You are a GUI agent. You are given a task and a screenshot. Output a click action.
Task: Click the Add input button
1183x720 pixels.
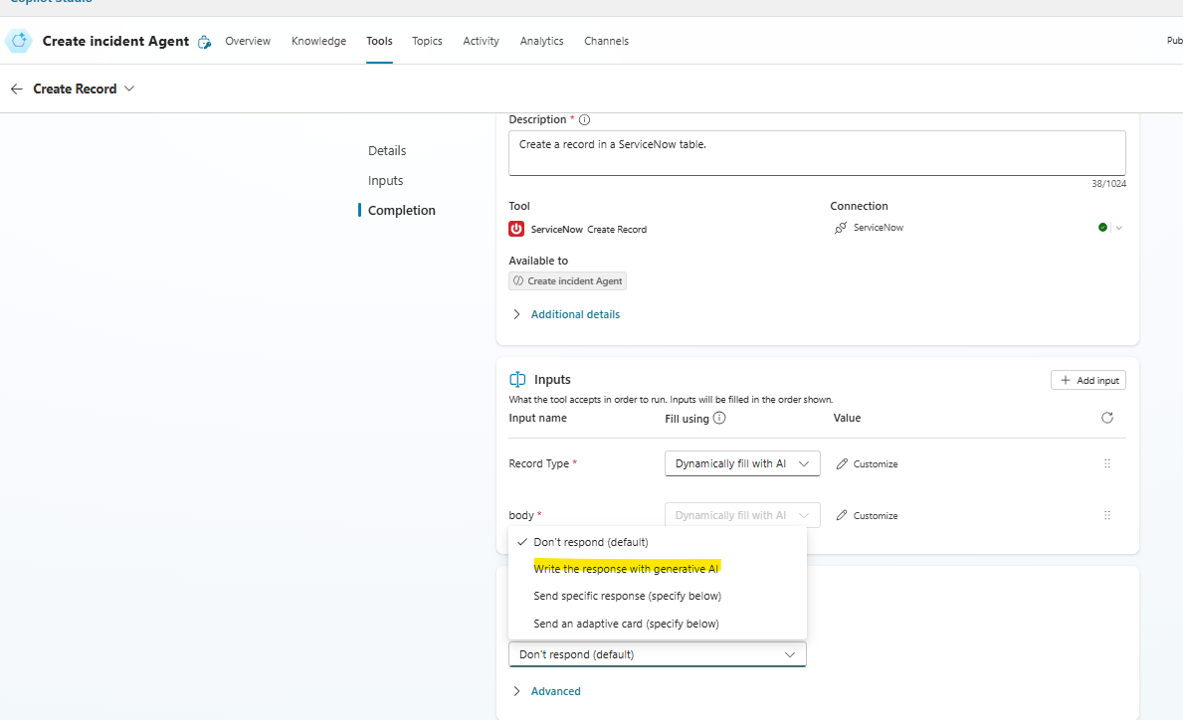tap(1087, 381)
